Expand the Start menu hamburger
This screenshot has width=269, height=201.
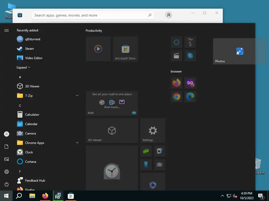coord(7,30)
